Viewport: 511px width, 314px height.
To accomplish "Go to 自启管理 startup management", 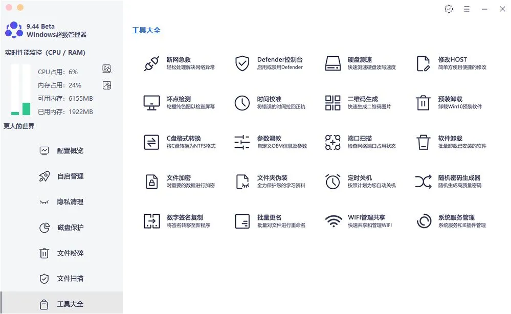I will (x=70, y=176).
